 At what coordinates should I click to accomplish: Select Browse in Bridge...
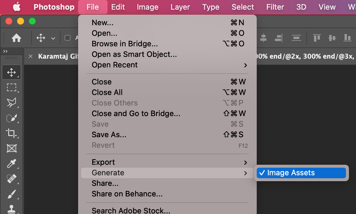[x=167, y=44]
